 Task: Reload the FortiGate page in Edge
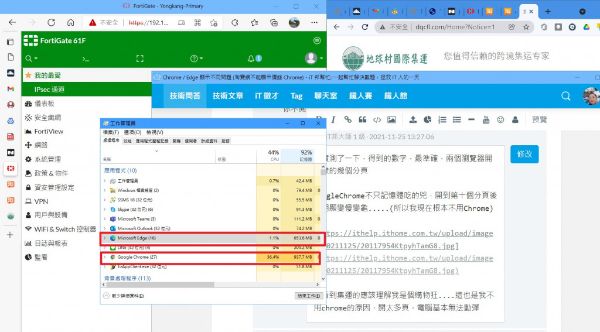52,23
